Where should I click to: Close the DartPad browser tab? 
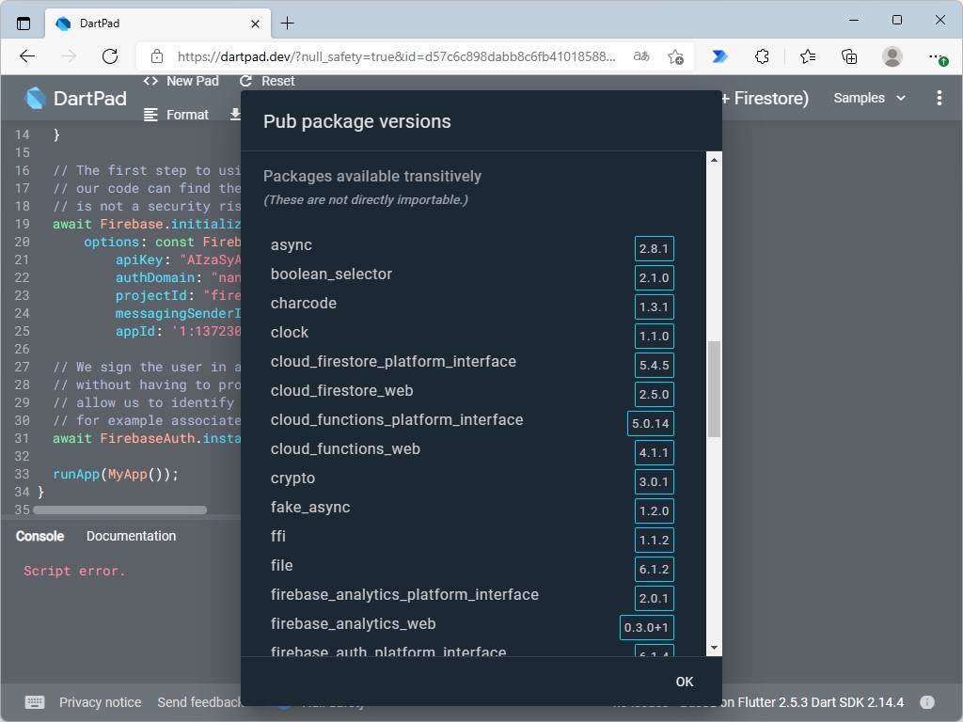click(255, 24)
